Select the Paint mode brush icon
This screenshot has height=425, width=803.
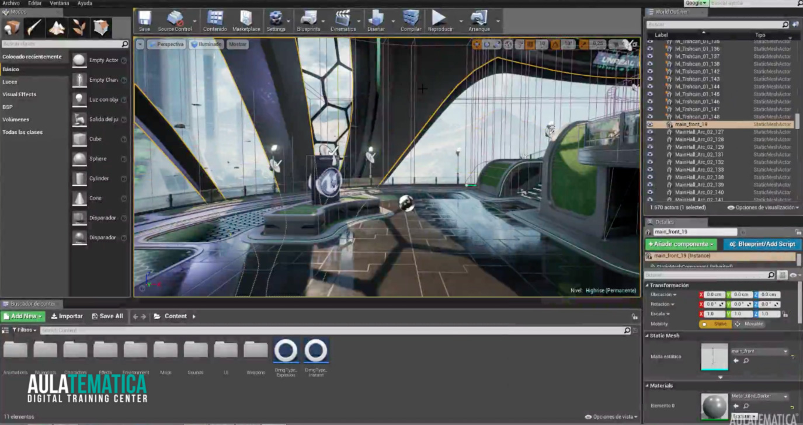click(x=34, y=27)
